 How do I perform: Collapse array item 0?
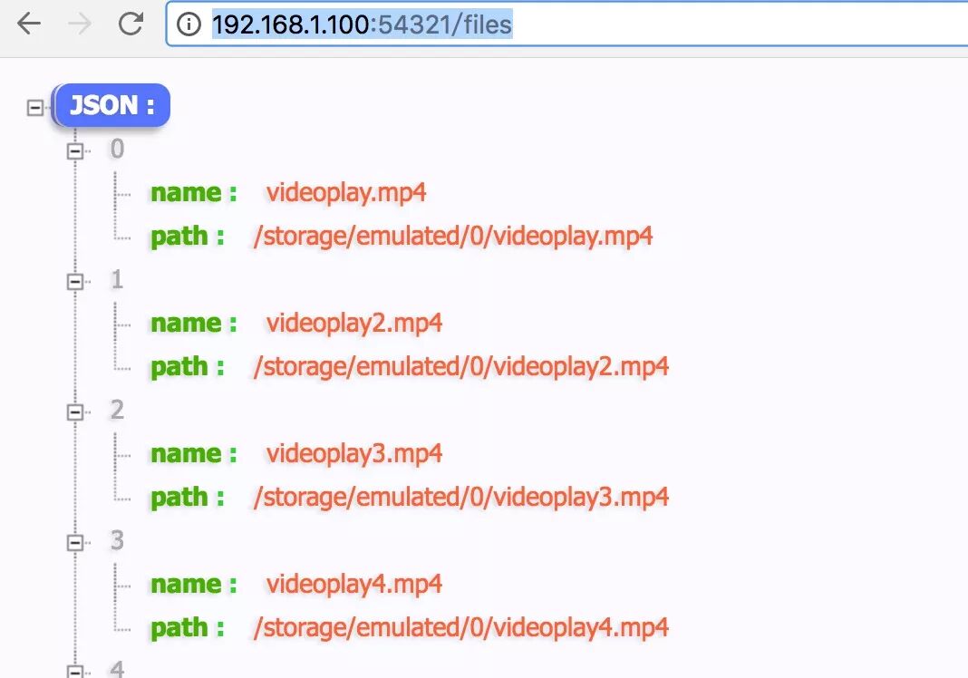(x=74, y=150)
